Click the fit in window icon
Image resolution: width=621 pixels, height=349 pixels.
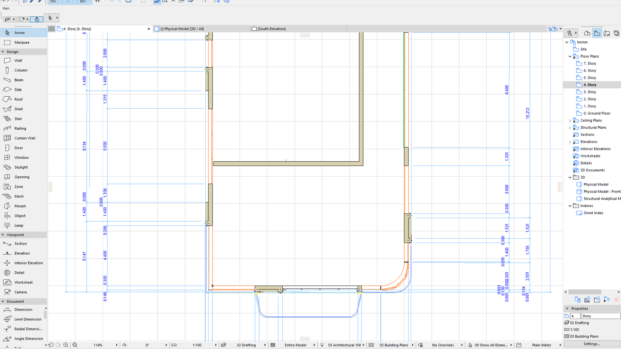click(x=75, y=345)
